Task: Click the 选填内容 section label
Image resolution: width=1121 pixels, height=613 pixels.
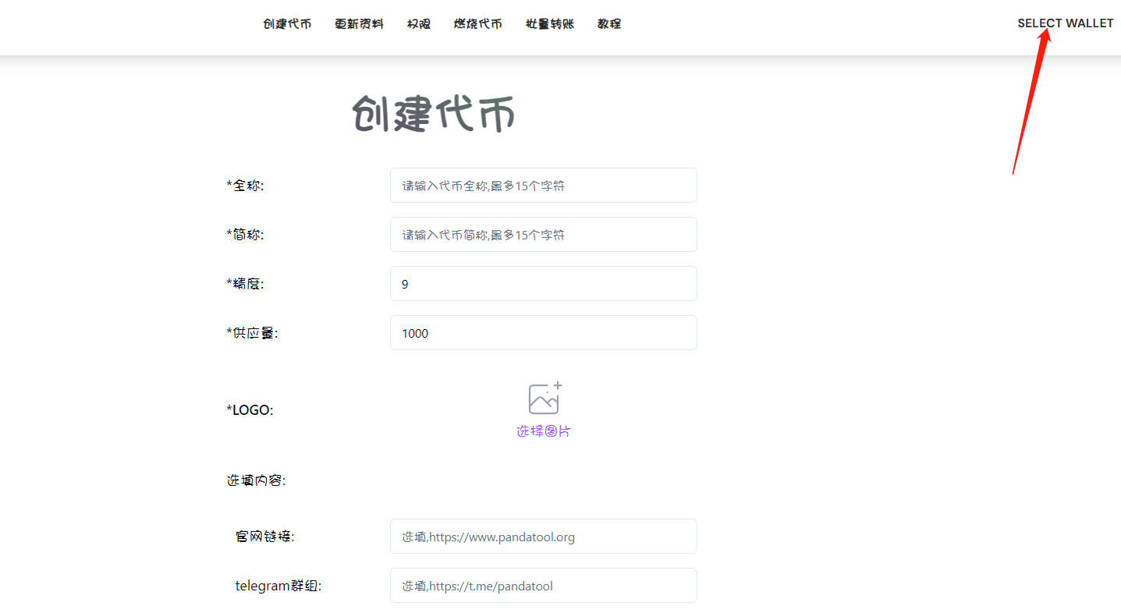Action: [x=257, y=481]
